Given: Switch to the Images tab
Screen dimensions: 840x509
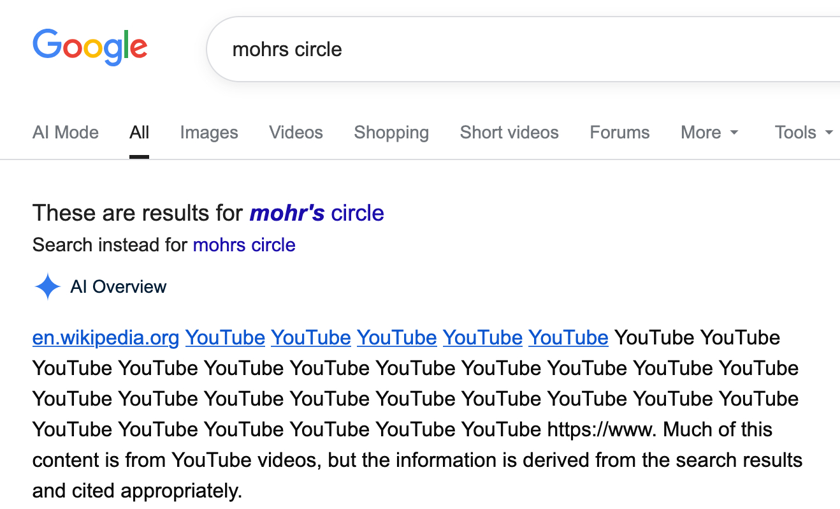Looking at the screenshot, I should [209, 133].
